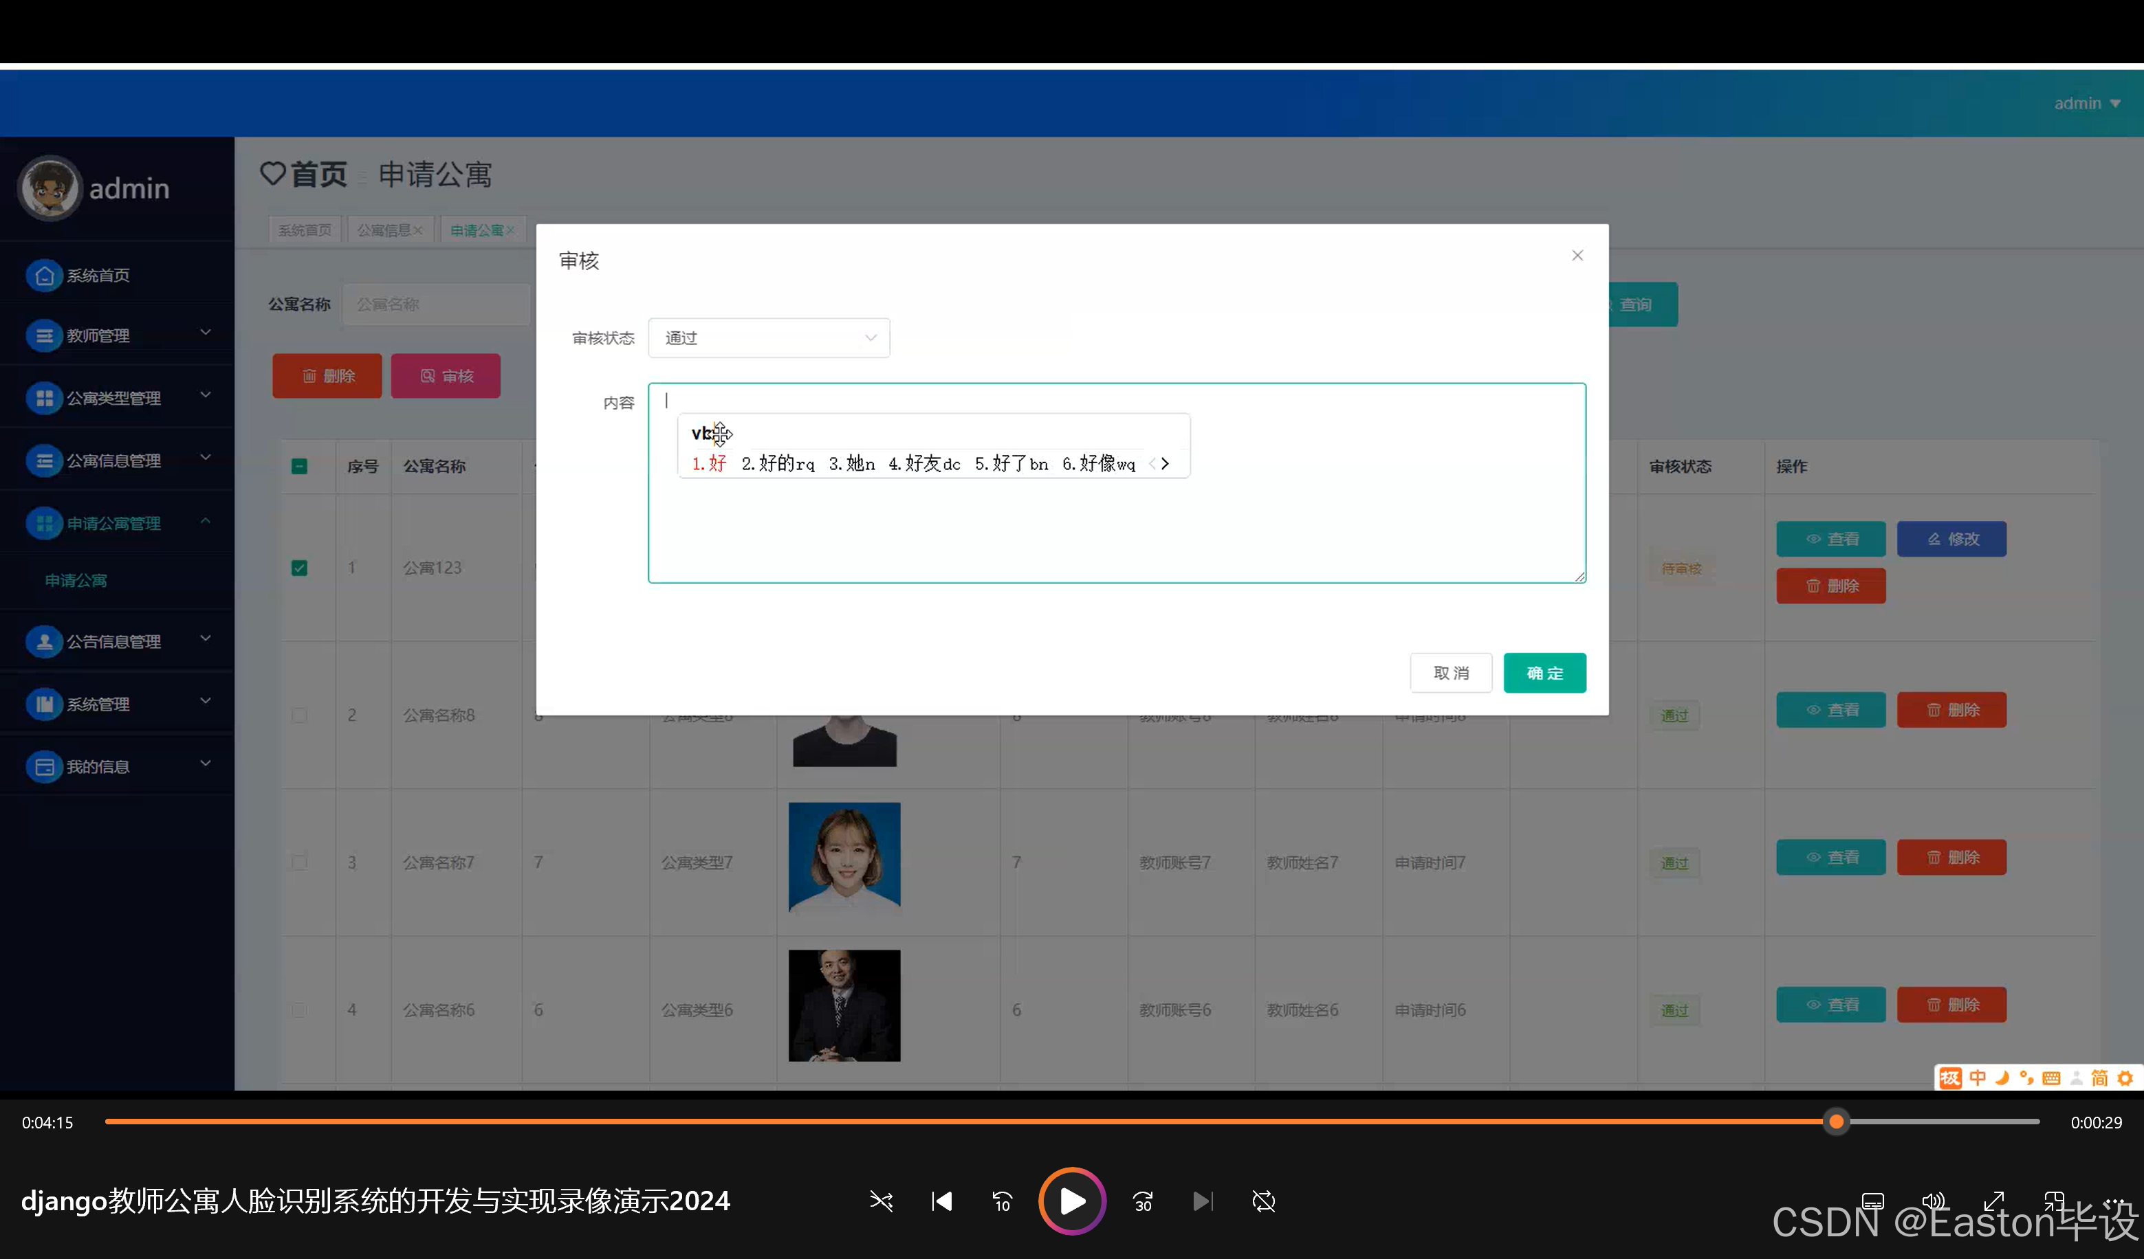Switch player to full screen
The width and height of the screenshot is (2144, 1259).
click(1993, 1201)
